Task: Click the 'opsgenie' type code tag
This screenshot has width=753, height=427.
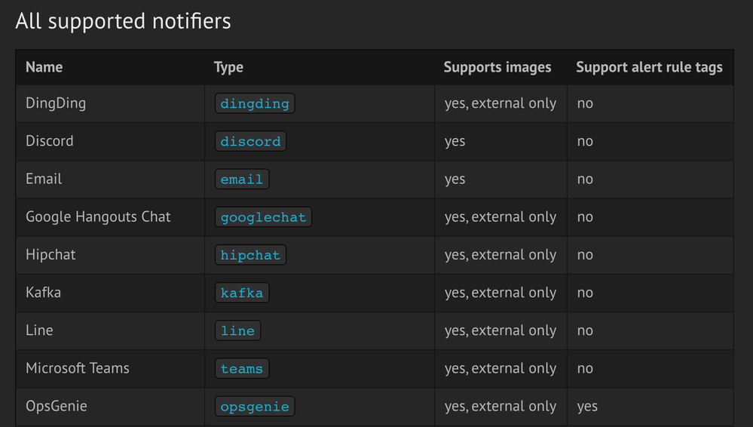Action: click(255, 407)
